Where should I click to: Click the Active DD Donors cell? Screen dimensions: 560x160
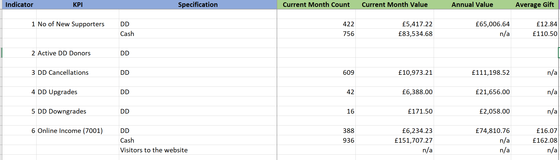point(78,53)
